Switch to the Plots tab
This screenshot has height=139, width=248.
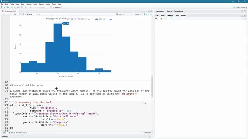(163, 15)
